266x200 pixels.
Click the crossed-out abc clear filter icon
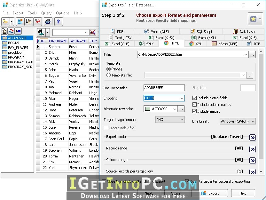pos(93,32)
